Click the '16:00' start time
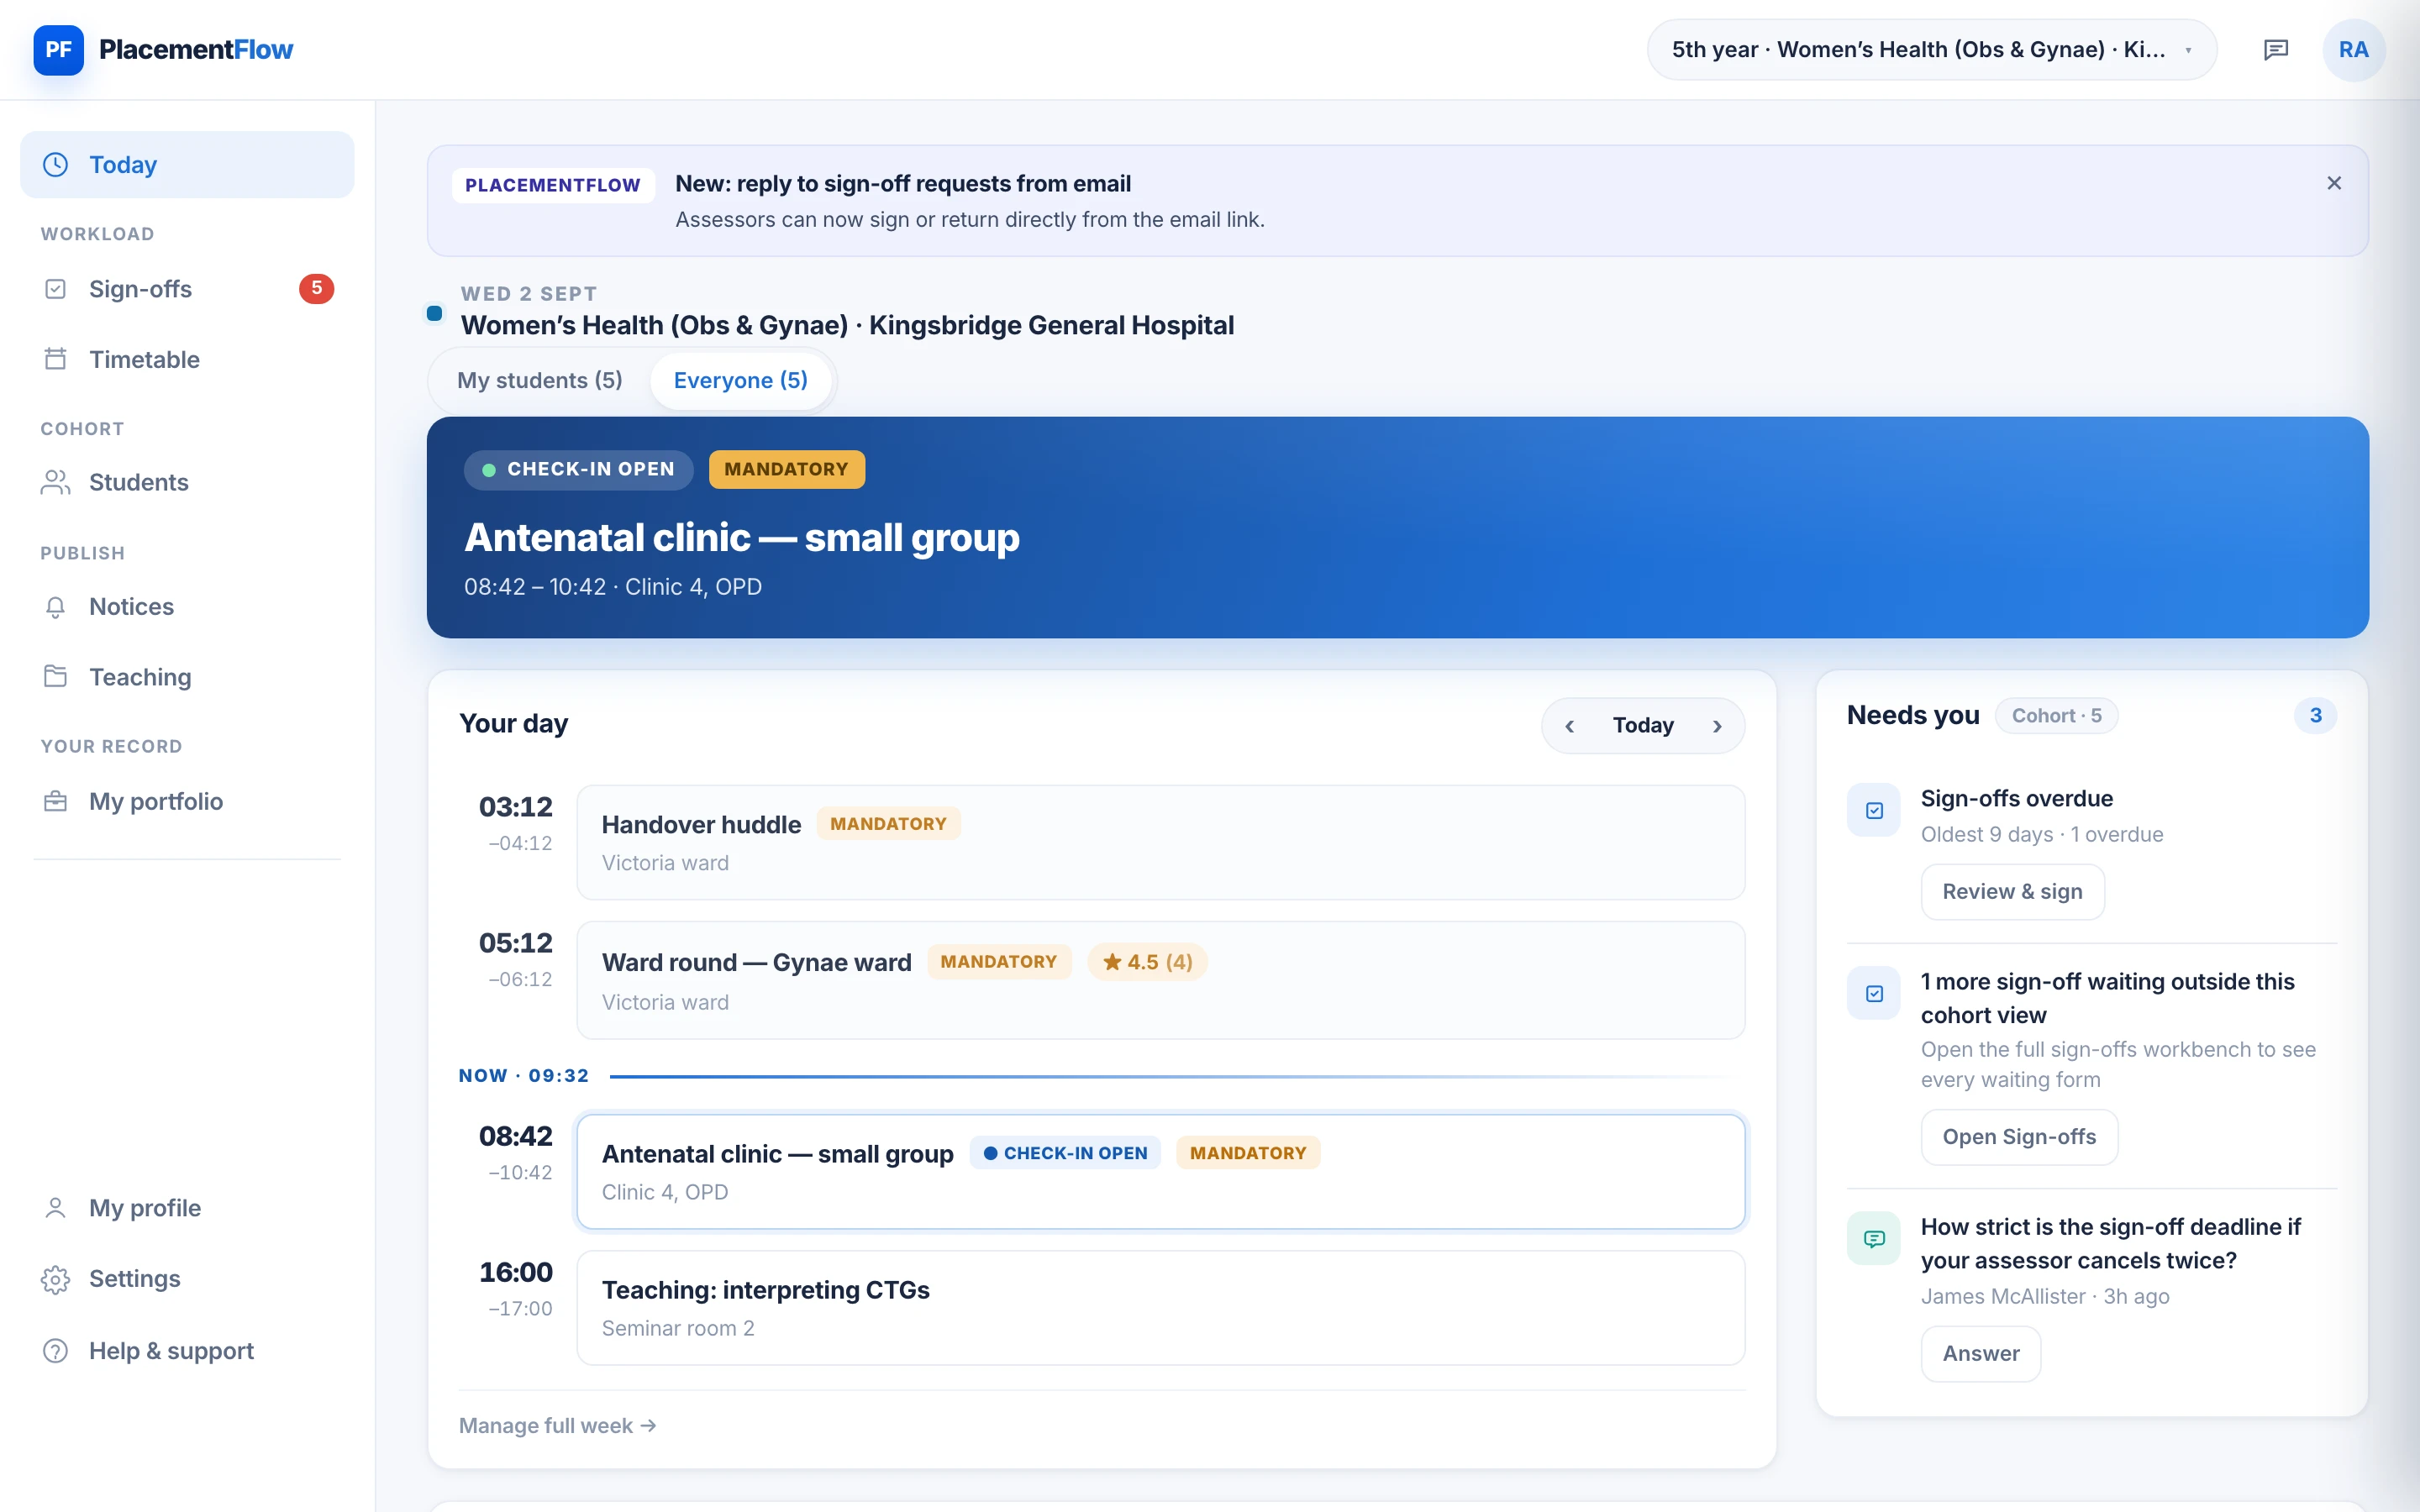 point(515,1272)
